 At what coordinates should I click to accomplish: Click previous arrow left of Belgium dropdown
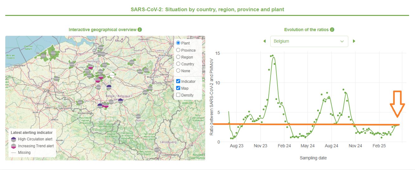click(x=265, y=41)
